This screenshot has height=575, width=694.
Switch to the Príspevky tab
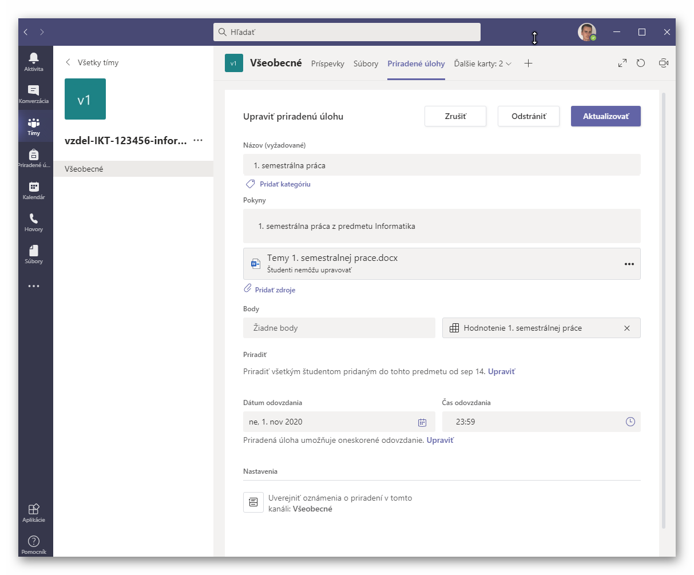327,64
